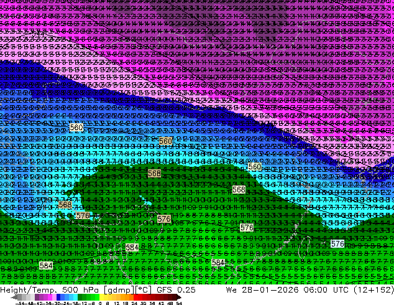This screenshot has width=394, height=305.
Task: Click the "54" value at color scale right end
Action: tap(179, 303)
